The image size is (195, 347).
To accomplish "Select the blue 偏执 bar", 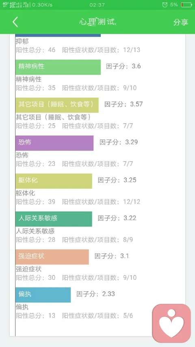I will tap(43, 295).
